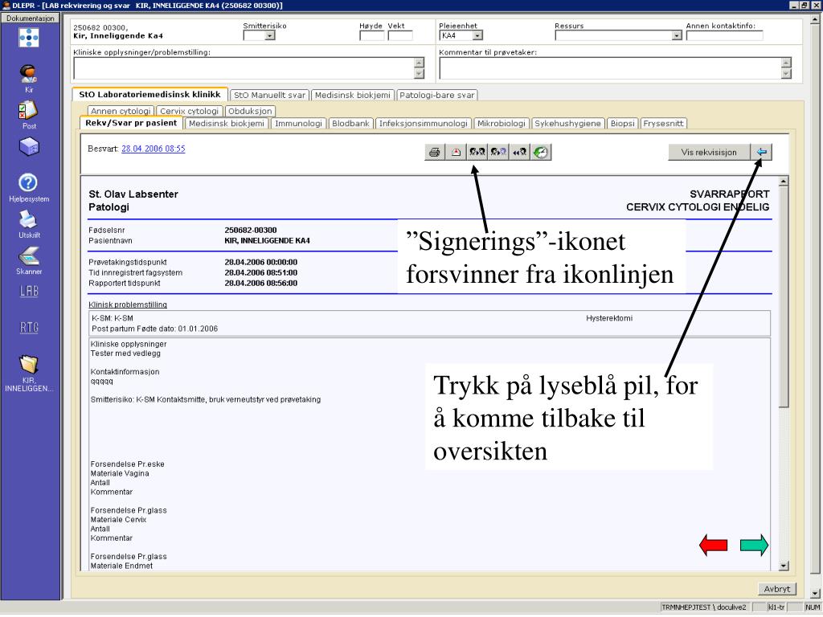The image size is (823, 617).
Task: Select the Infeksjonsimmunologi tab
Action: click(x=423, y=123)
